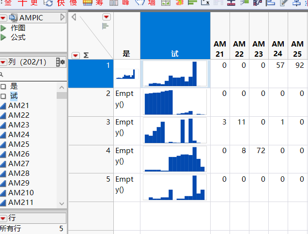The width and height of the screenshot is (308, 234).
Task: Select AM25 in the columns list
Action: 19,144
